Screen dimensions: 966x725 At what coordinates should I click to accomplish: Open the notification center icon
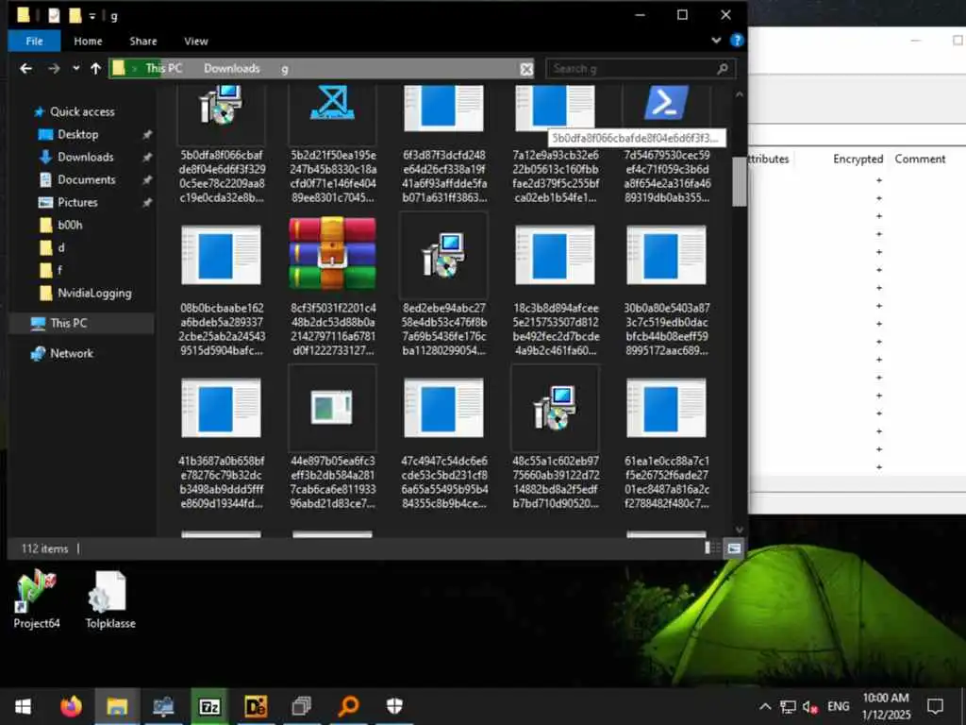(x=935, y=706)
